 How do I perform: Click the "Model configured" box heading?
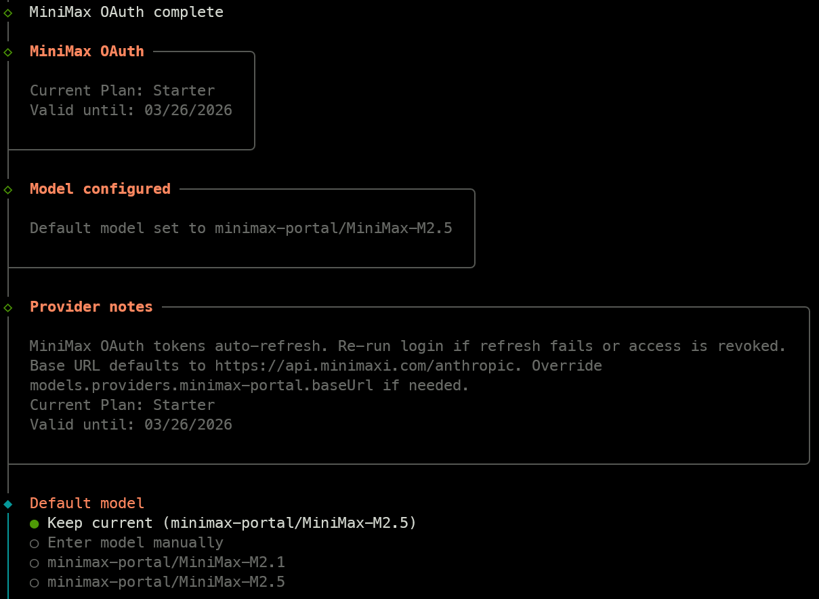(100, 189)
